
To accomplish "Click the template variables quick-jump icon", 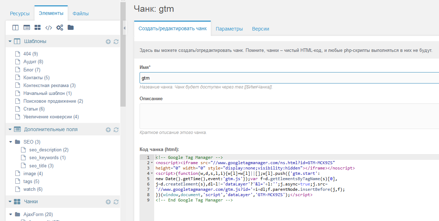I will pos(26,27).
